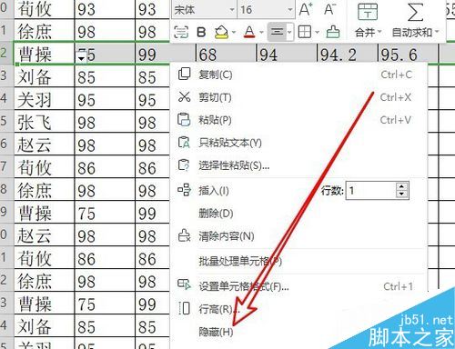Increase 行数 with up stepper arrow
Image resolution: width=455 pixels, height=349 pixels.
pos(402,186)
